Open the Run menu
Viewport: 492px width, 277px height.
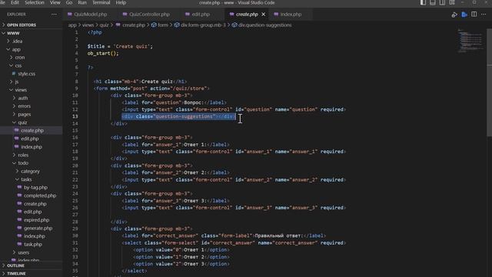[82, 2]
